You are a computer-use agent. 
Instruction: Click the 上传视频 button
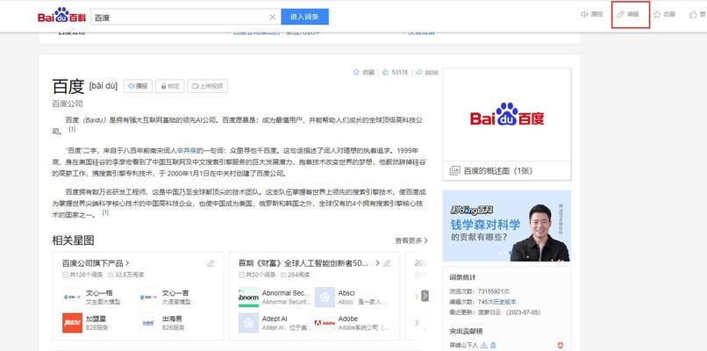tap(207, 86)
